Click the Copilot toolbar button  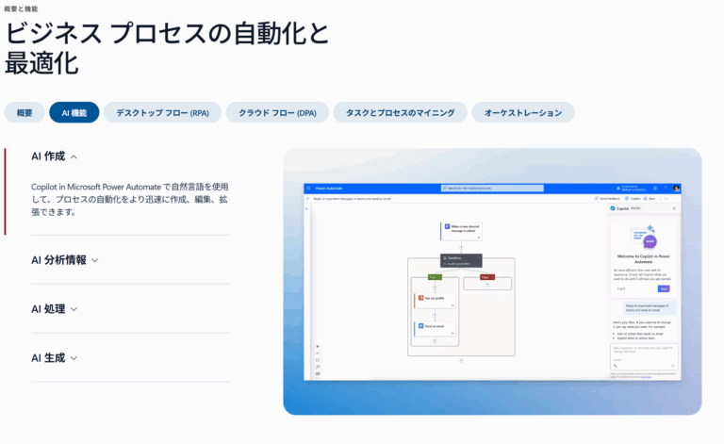point(633,199)
